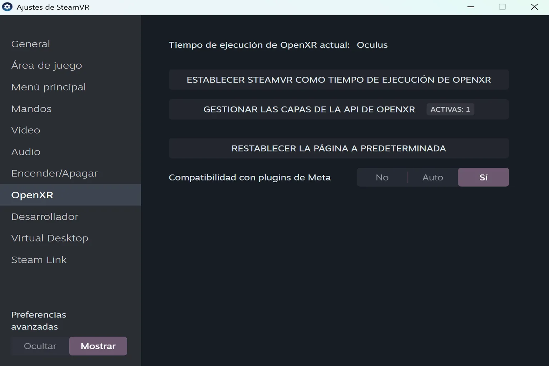The image size is (549, 366).
Task: Set Meta plugin compatibility to Sí
Action: (484, 177)
